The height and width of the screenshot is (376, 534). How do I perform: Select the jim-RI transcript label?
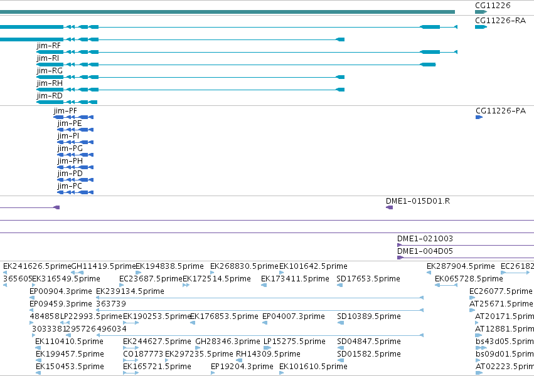click(48, 58)
